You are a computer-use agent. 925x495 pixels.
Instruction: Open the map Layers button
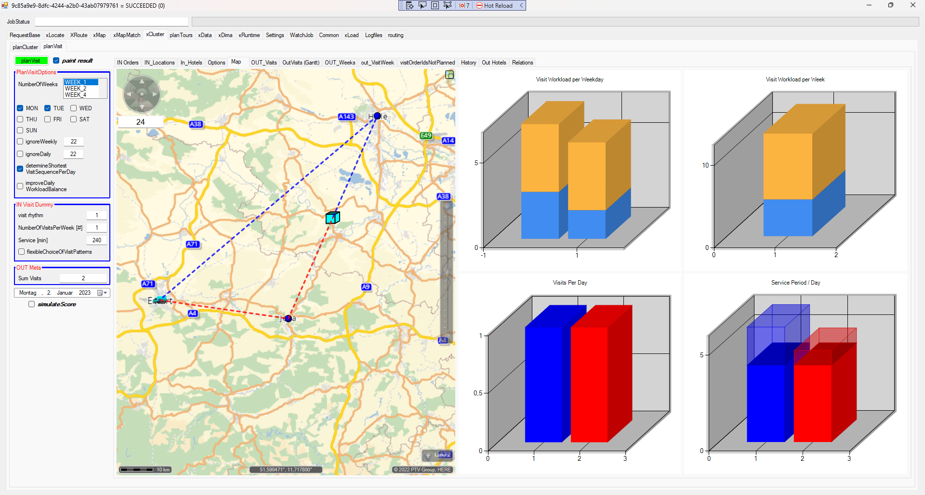coord(437,455)
